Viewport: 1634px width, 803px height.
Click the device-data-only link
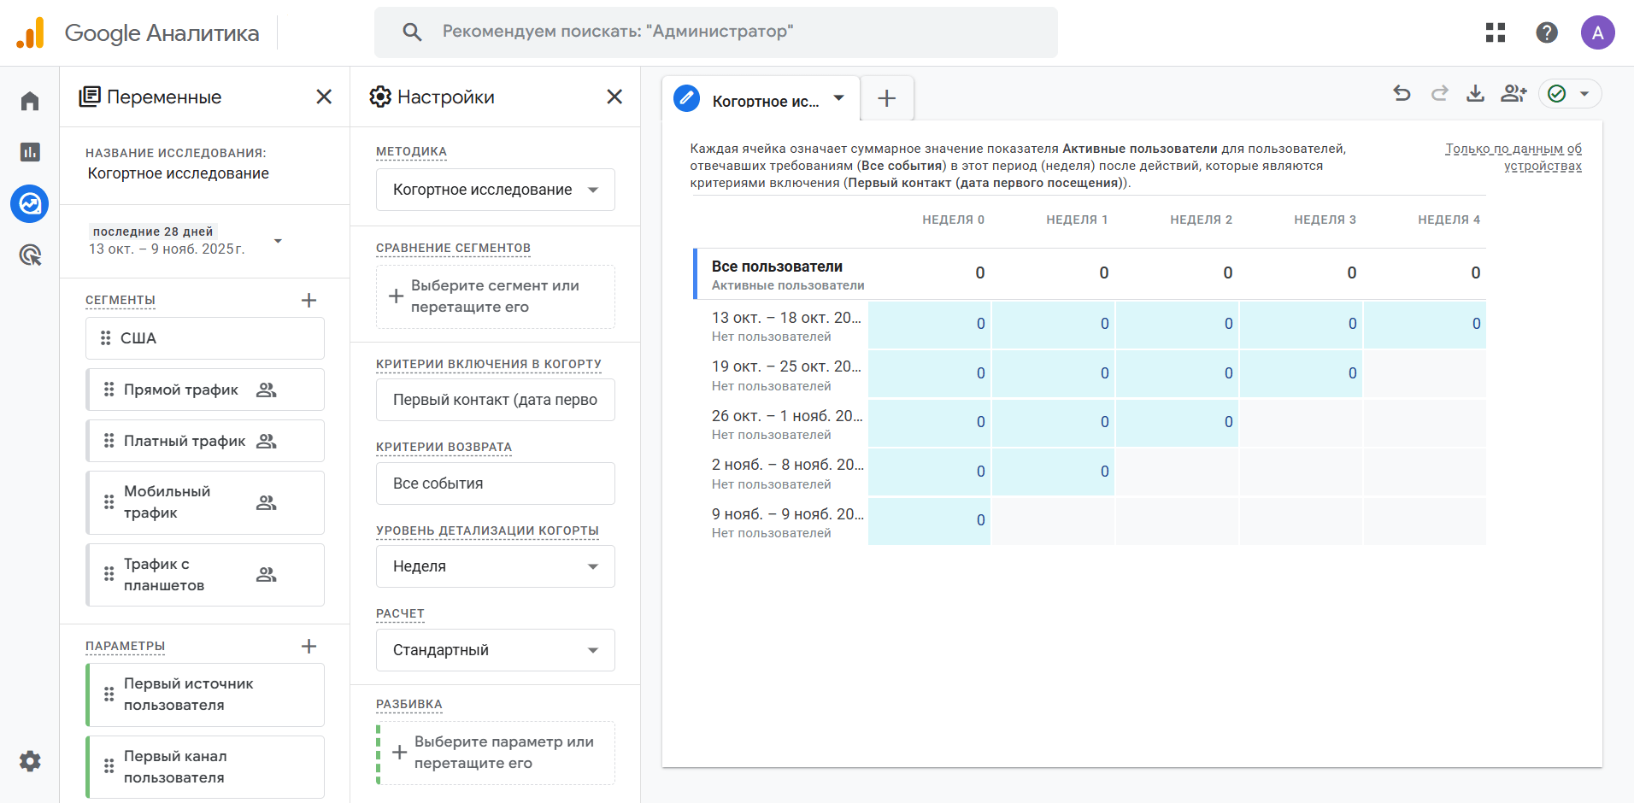tap(1514, 157)
